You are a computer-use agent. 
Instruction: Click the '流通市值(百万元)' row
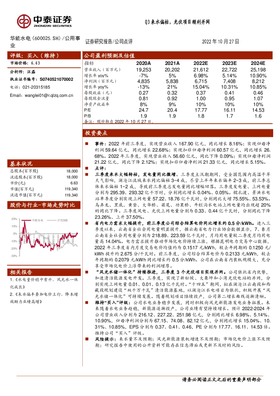coord(44,195)
